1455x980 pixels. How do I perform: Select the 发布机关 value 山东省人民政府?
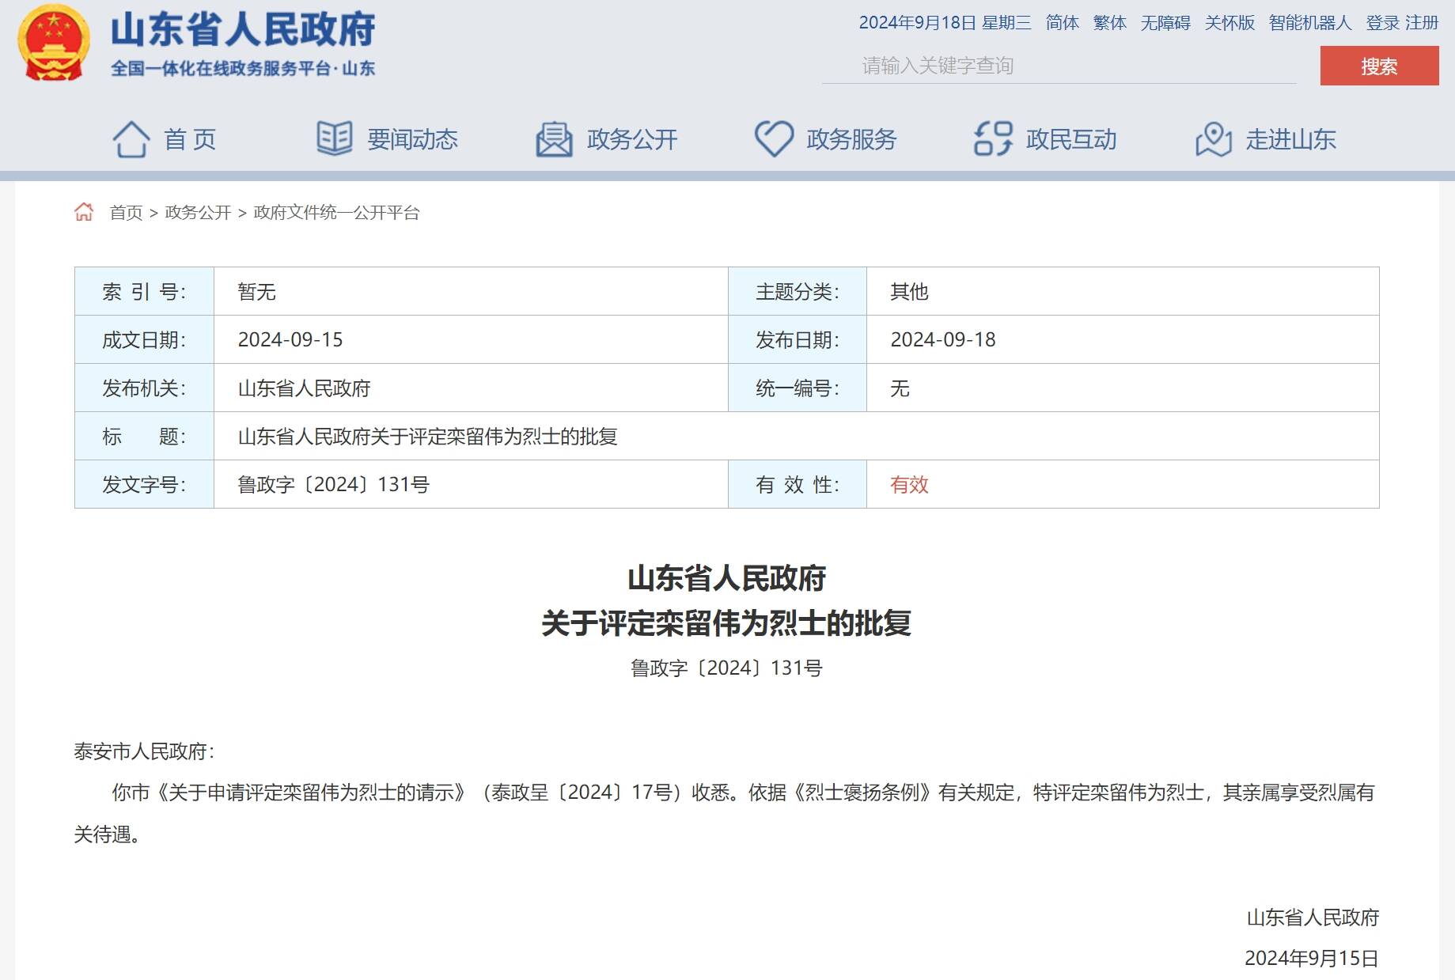click(304, 388)
